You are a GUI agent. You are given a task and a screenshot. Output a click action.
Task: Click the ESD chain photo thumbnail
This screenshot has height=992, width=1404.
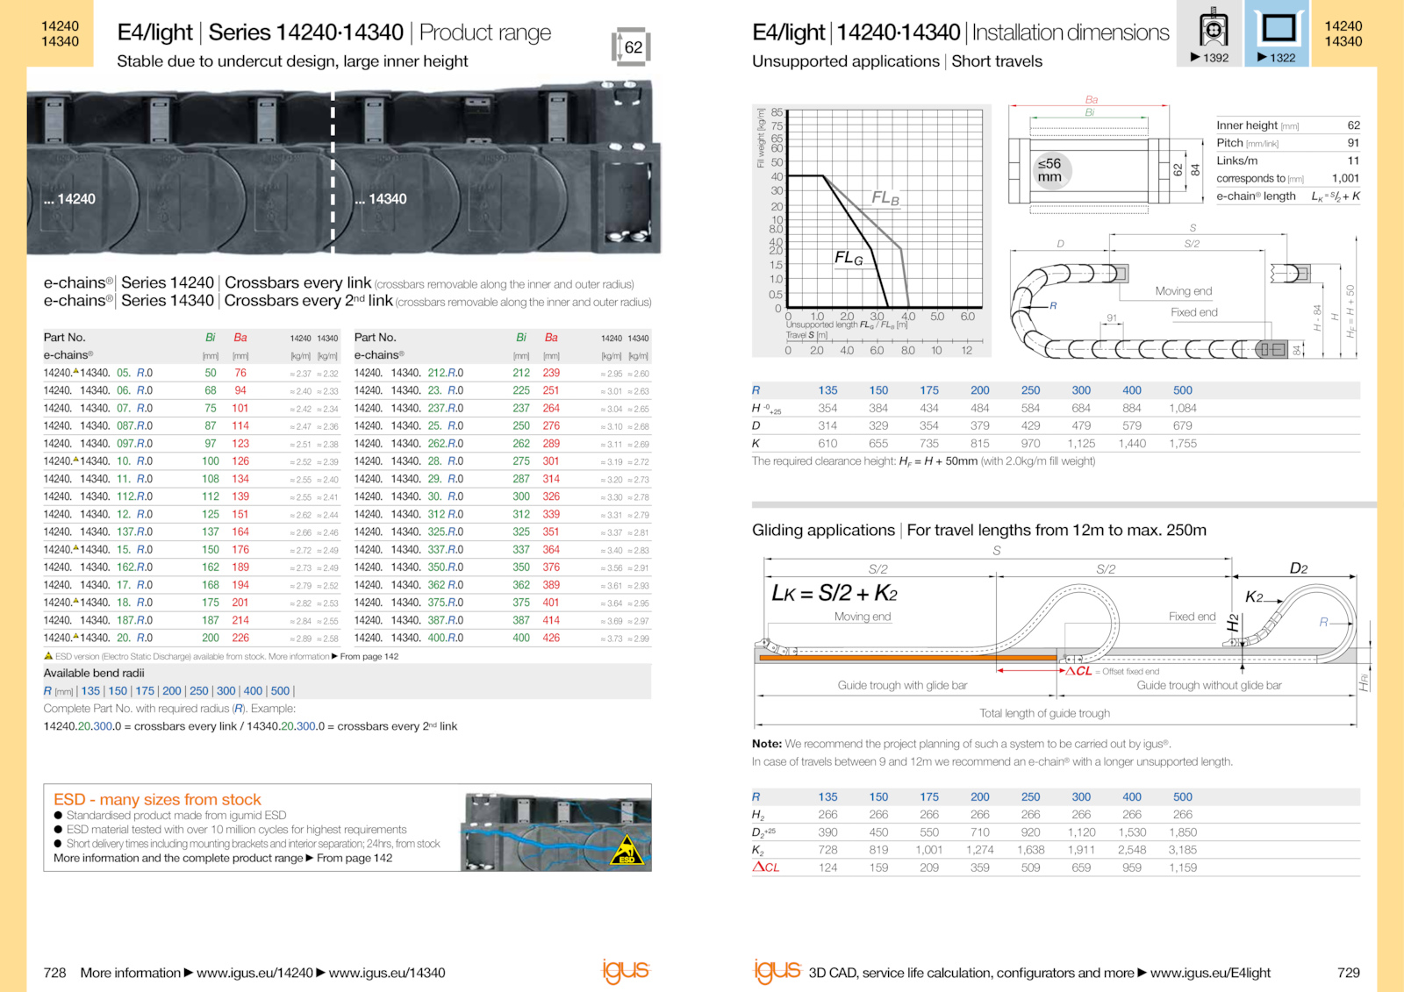556,831
